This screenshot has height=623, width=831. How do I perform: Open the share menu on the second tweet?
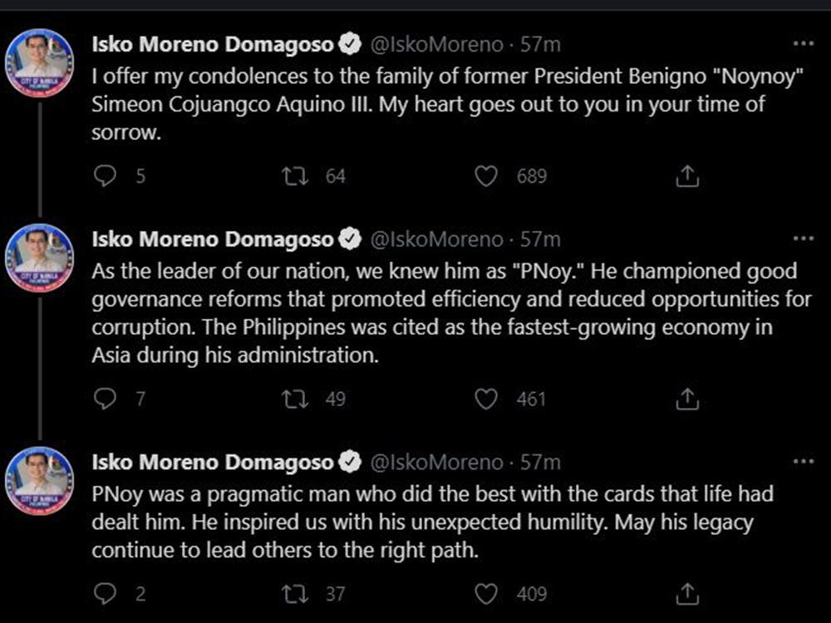click(686, 400)
